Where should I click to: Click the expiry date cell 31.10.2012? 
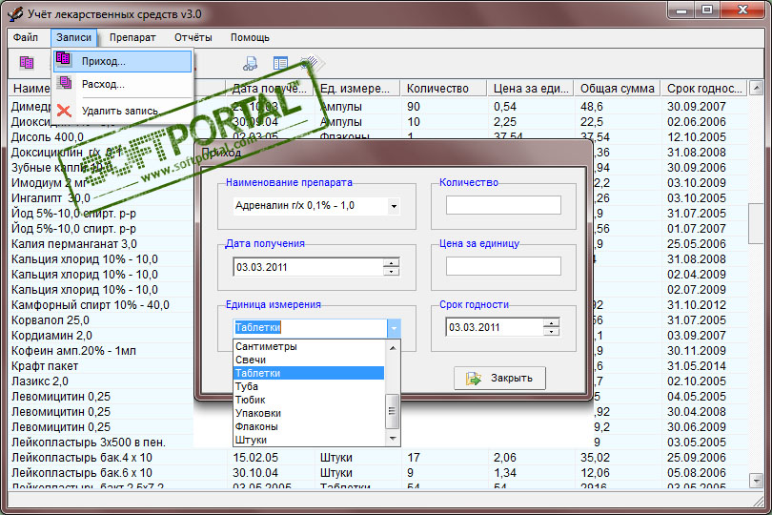[x=696, y=305]
